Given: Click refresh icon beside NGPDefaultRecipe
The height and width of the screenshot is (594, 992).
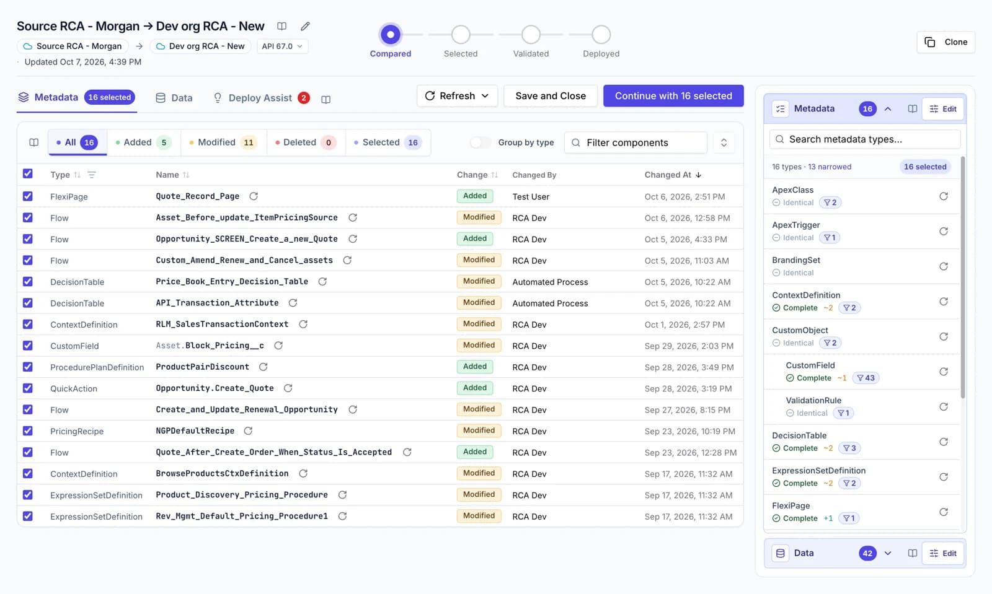Looking at the screenshot, I should 248,431.
